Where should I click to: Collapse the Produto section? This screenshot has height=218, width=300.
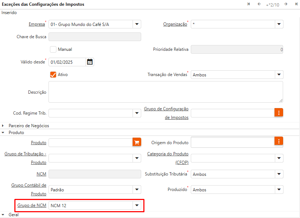pos(4,133)
